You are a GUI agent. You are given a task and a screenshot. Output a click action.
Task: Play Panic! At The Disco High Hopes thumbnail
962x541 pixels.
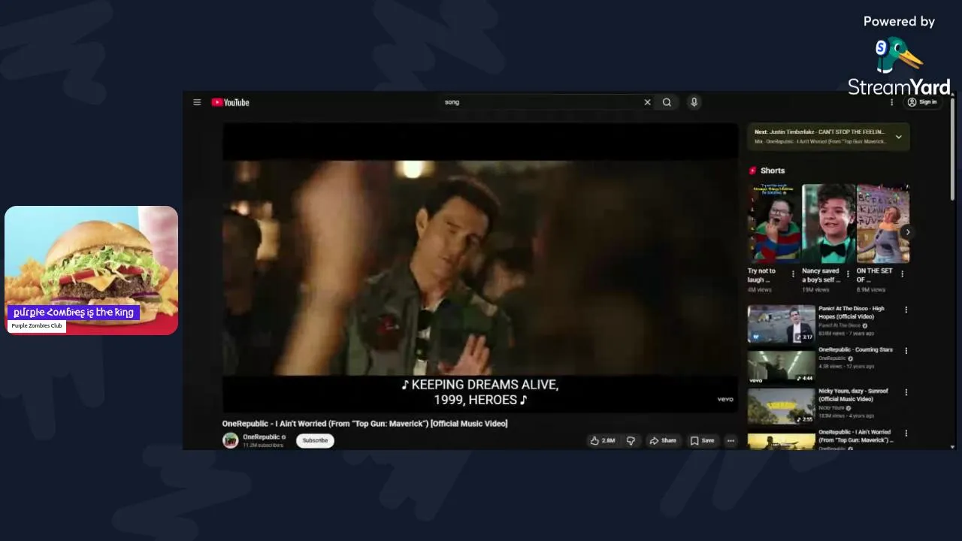tap(781, 324)
